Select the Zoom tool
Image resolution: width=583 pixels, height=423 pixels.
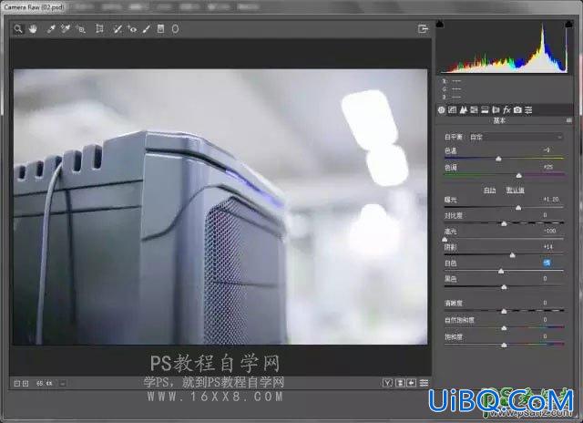click(18, 29)
